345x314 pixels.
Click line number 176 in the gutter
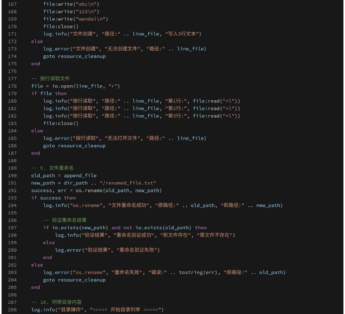[12, 72]
